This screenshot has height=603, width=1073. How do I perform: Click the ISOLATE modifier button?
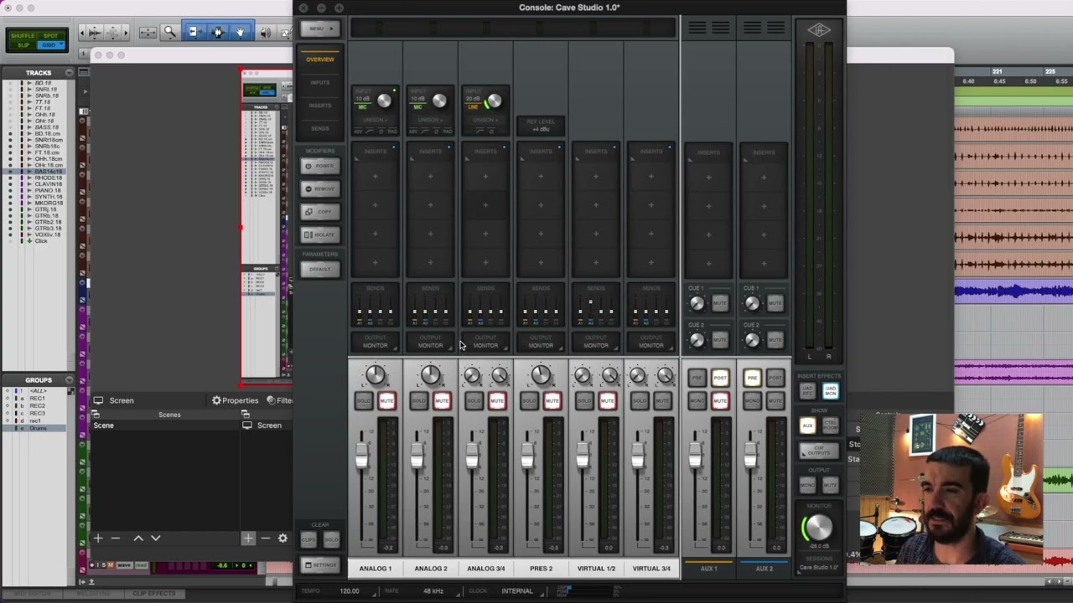[319, 234]
